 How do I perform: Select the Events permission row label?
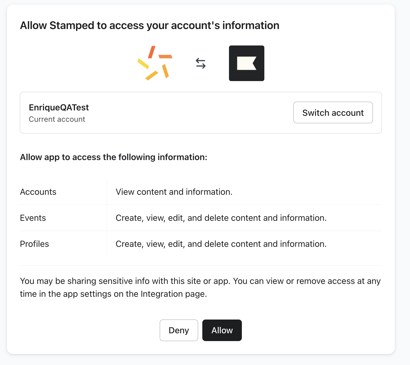tap(33, 218)
